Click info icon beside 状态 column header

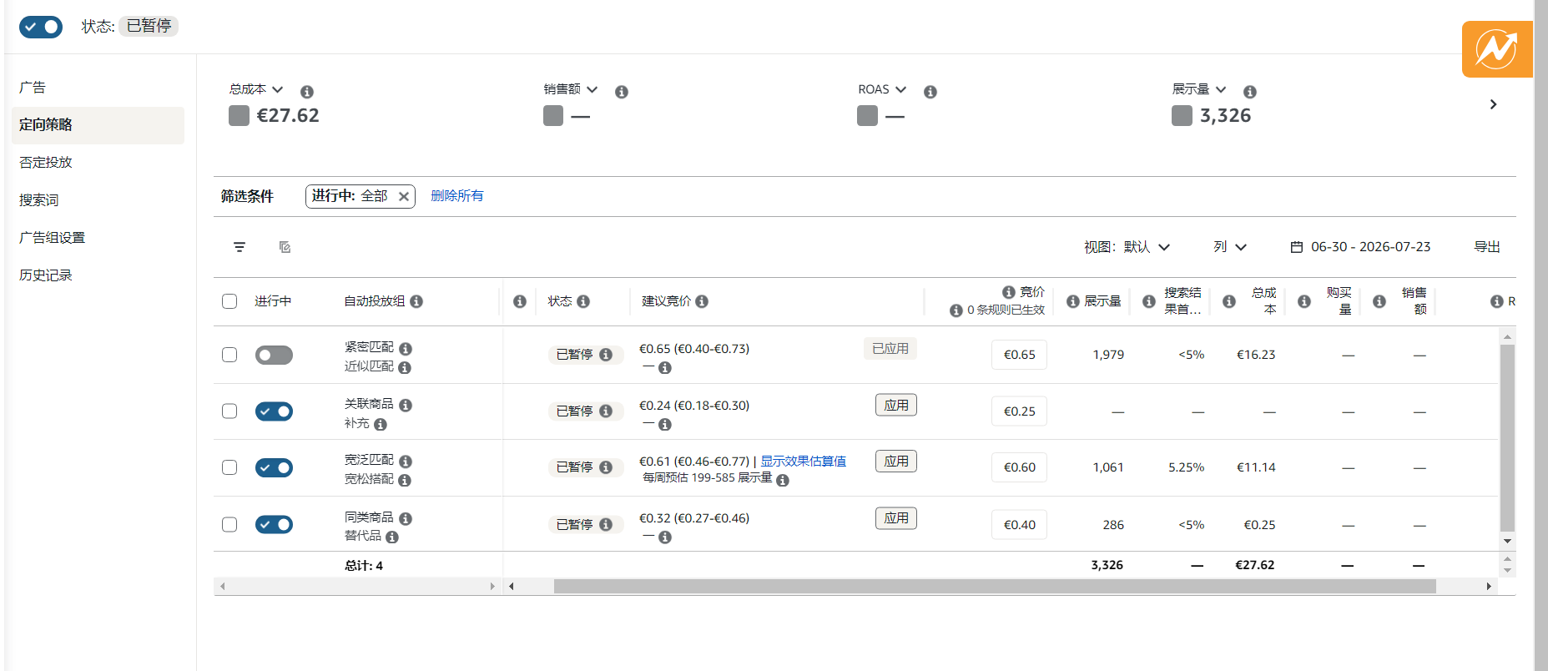(x=583, y=301)
